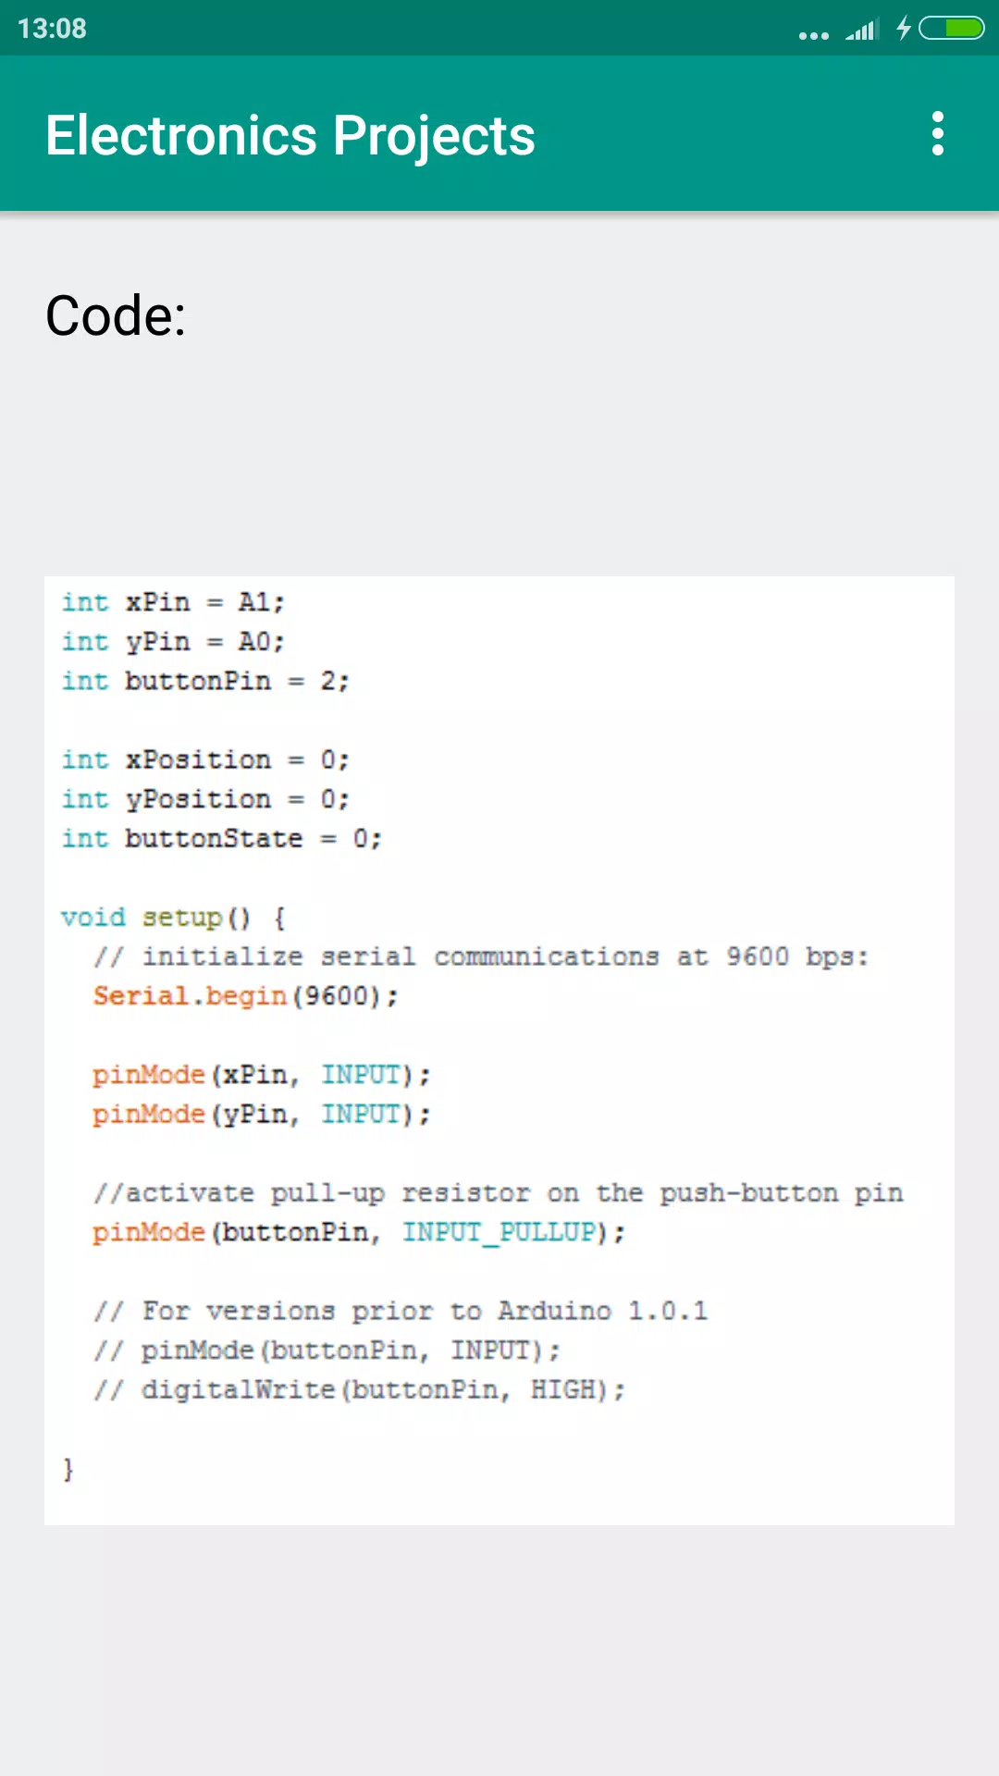Viewport: 999px width, 1776px height.
Task: Tap the digitalWrite comment line
Action: click(360, 1390)
